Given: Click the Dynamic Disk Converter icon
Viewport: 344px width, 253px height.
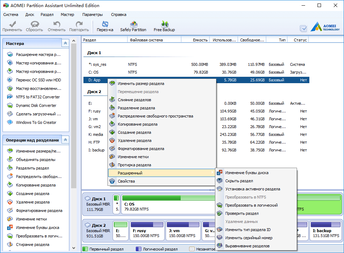Looking at the screenshot, I should (10, 105).
